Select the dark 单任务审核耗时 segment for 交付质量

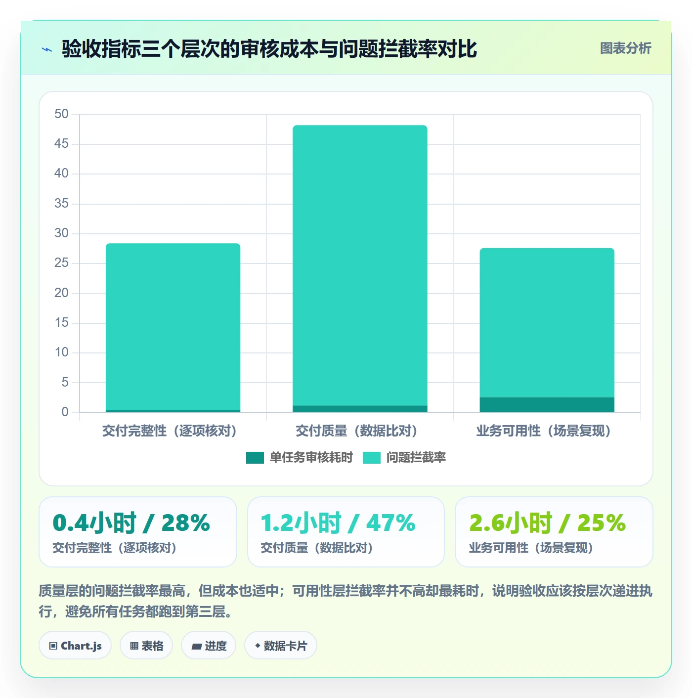point(360,409)
